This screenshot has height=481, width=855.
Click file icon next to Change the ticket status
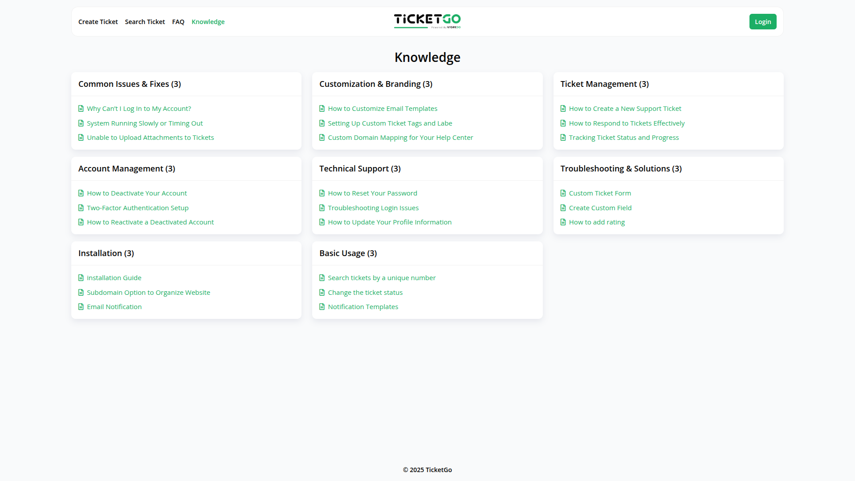(322, 293)
